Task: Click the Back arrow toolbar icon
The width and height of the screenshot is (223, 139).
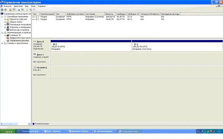Action: pyautogui.click(x=2, y=10)
